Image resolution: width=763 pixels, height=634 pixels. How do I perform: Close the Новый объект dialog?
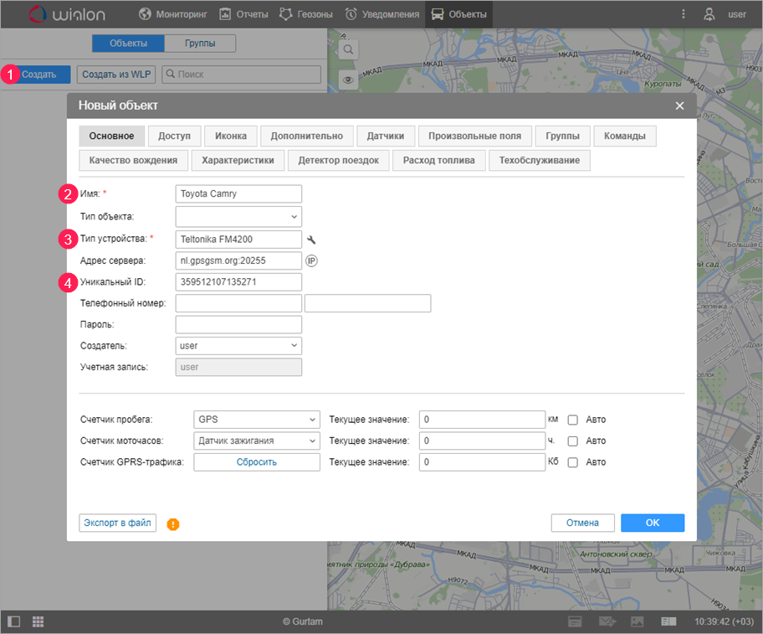[680, 106]
